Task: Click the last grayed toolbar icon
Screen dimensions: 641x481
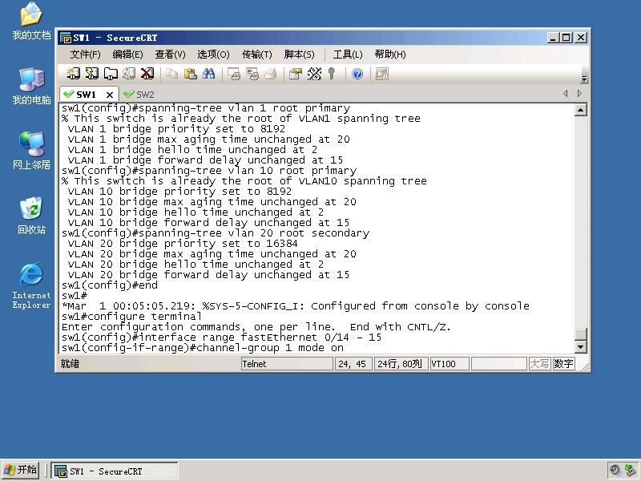Action: click(382, 74)
